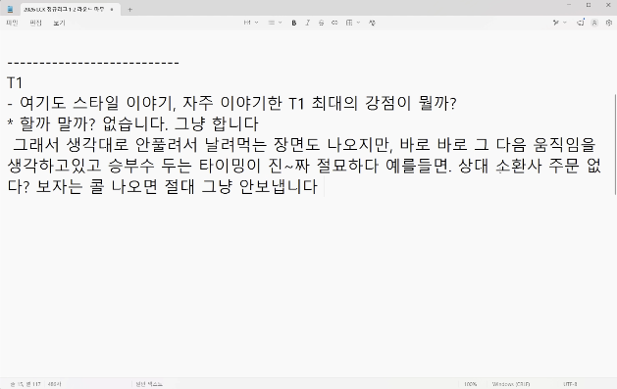This screenshot has height=389, width=617.
Task: Open the 파일 menu
Action: (x=12, y=23)
